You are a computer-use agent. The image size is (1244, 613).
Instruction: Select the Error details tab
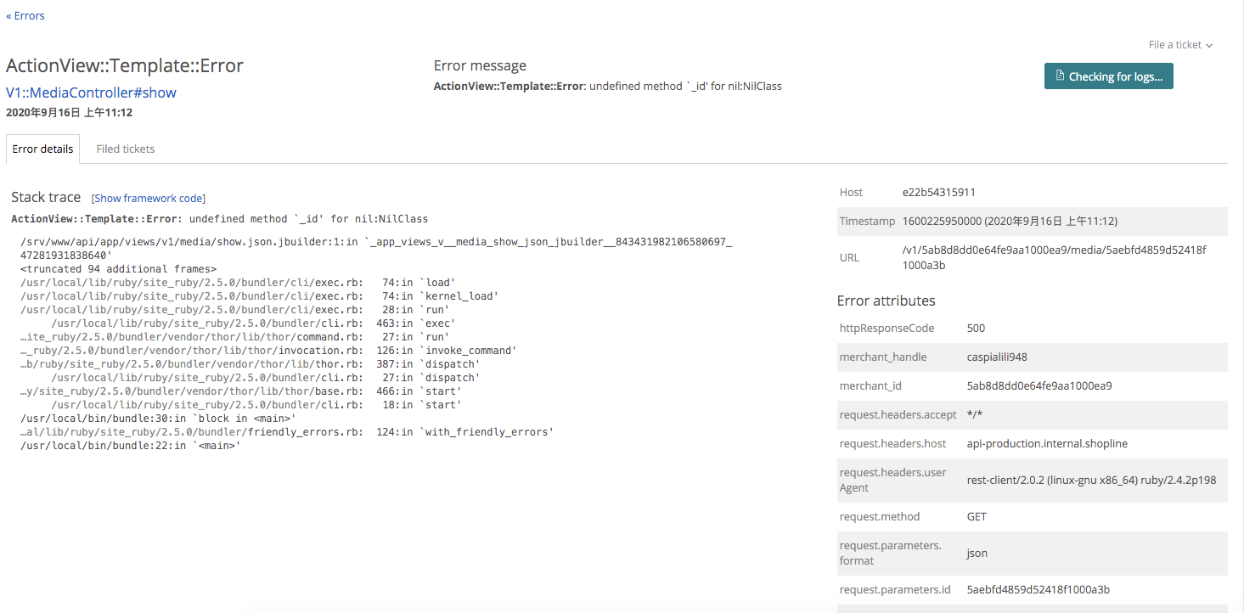[x=42, y=149]
